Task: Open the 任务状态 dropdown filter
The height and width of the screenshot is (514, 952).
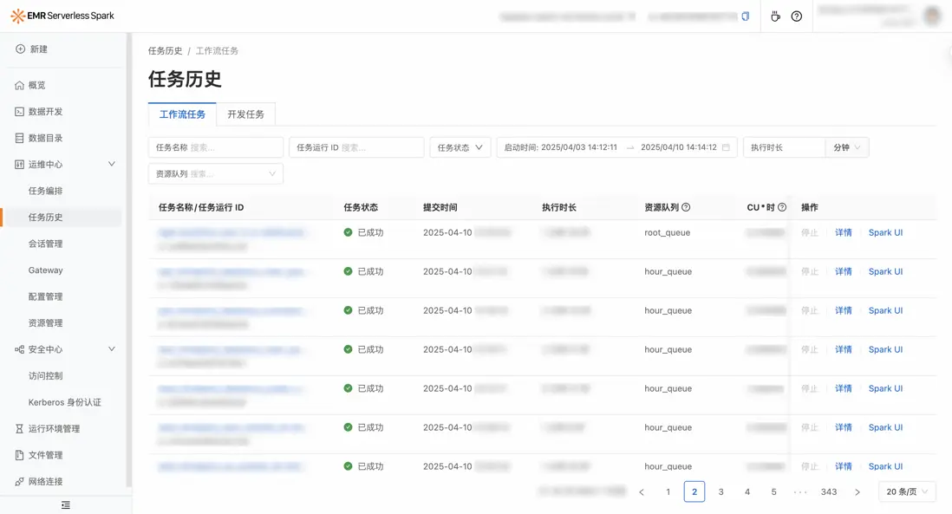Action: [460, 147]
